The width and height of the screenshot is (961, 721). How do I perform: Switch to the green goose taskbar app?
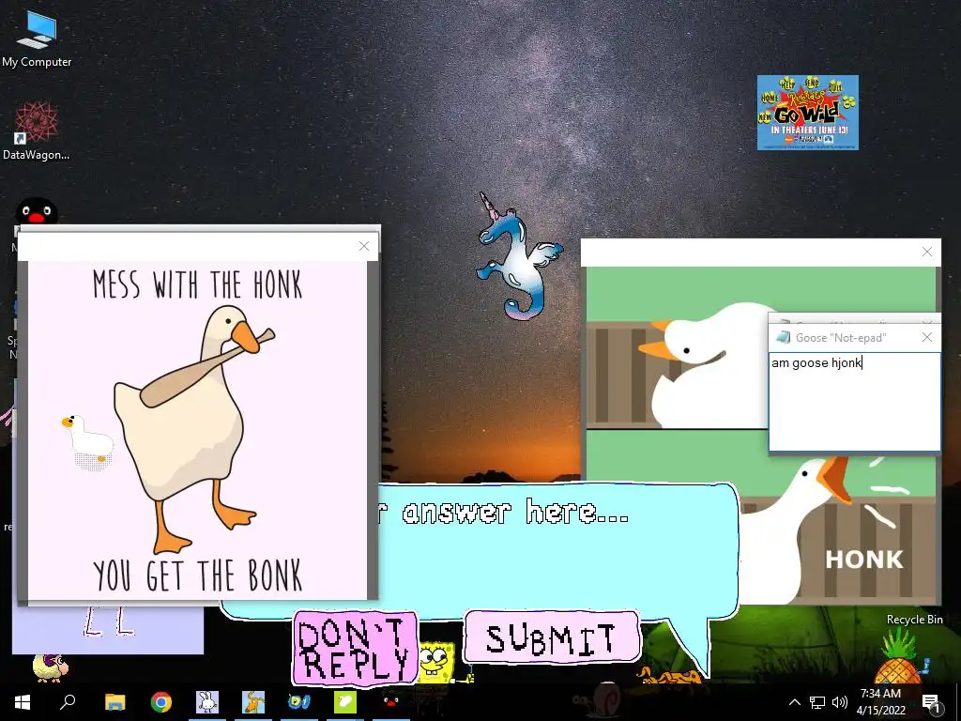click(x=345, y=702)
